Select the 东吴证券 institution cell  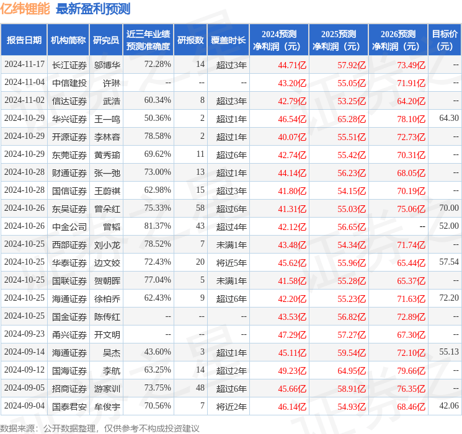69,209
